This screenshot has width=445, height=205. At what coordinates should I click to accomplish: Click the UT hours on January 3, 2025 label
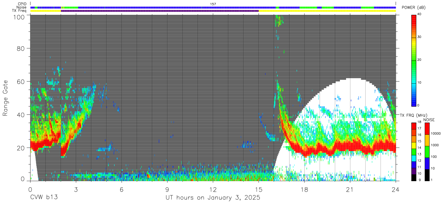213,198
